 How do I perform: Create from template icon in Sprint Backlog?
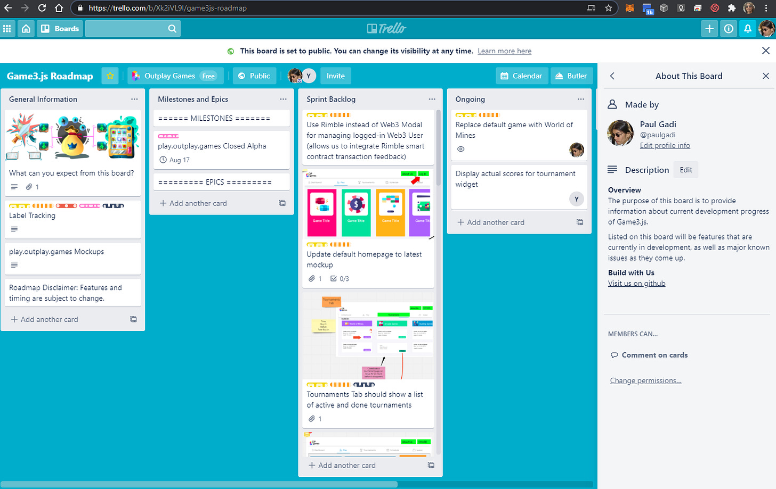(431, 466)
